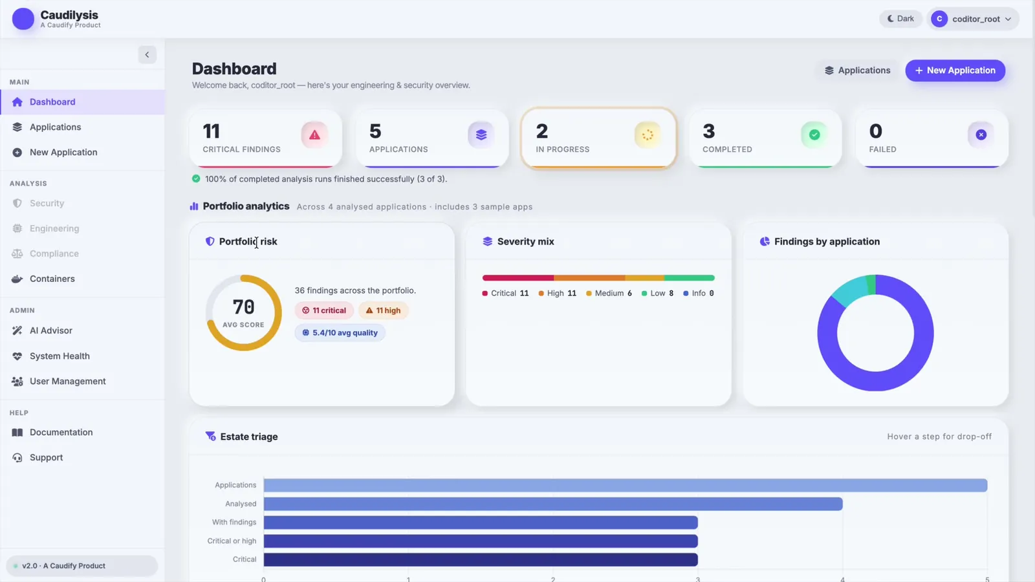Image resolution: width=1035 pixels, height=582 pixels.
Task: Click the 11 critical badge
Action: click(324, 310)
